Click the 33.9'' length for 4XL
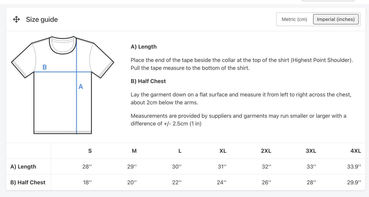The width and height of the screenshot is (369, 197). (354, 167)
